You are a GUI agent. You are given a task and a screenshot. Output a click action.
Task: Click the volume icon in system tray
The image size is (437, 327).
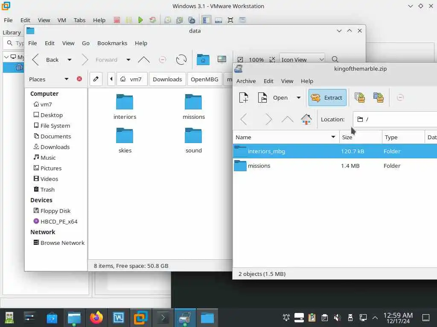click(x=337, y=318)
